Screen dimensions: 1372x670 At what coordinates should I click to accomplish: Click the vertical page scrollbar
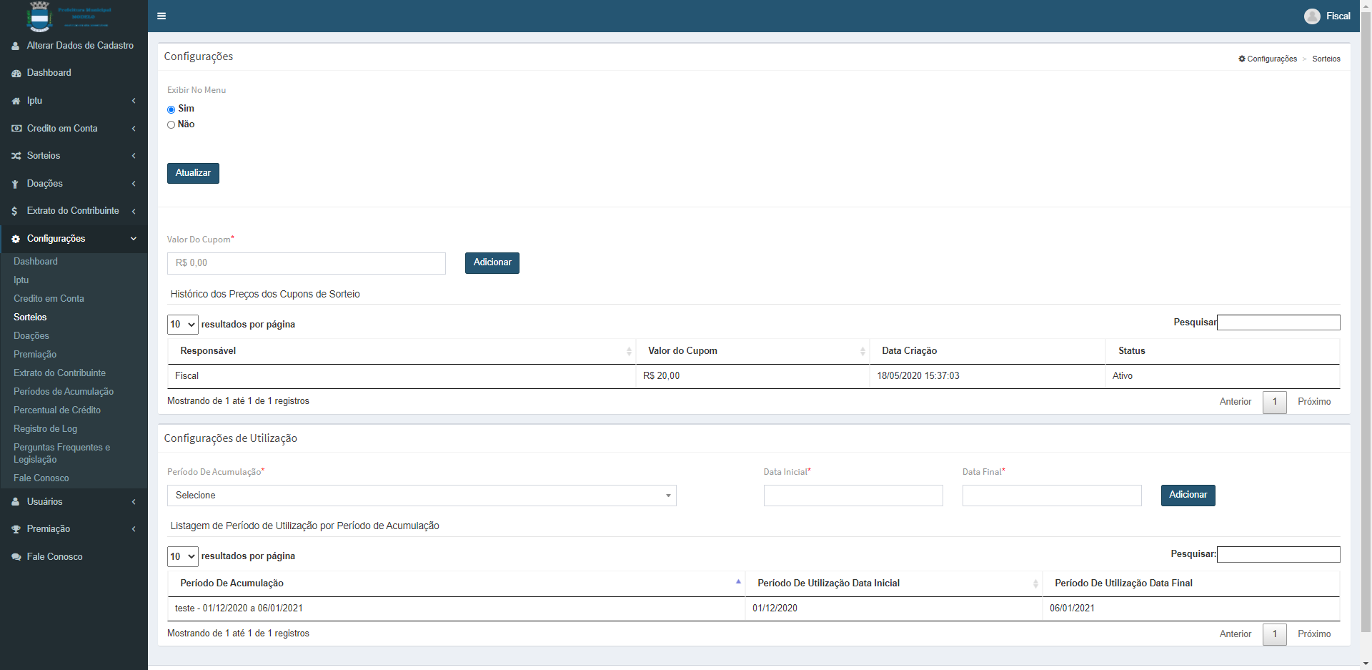point(1366,322)
